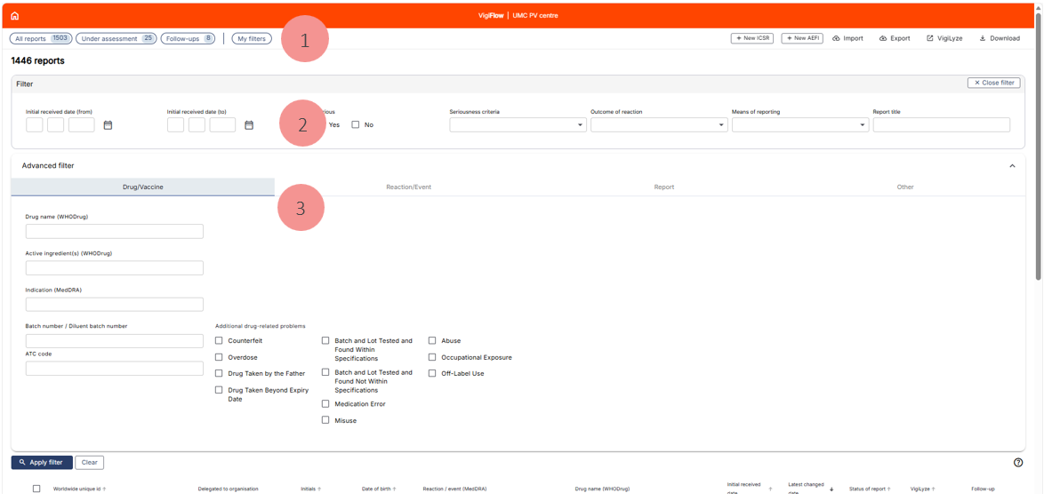The image size is (1044, 501).
Task: Open the help question mark icon
Action: pyautogui.click(x=1018, y=463)
